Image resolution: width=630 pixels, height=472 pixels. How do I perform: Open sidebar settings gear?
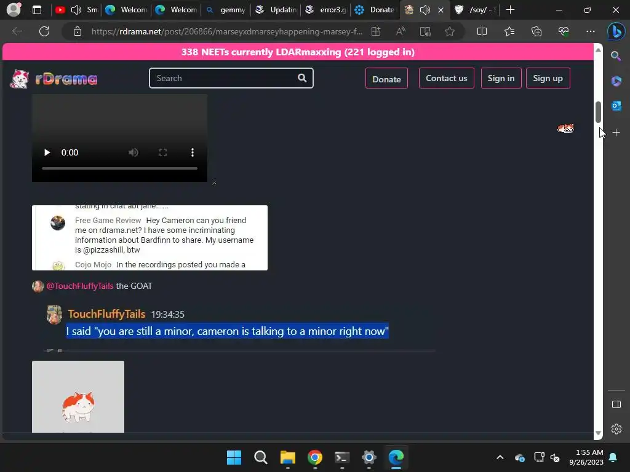pyautogui.click(x=616, y=429)
